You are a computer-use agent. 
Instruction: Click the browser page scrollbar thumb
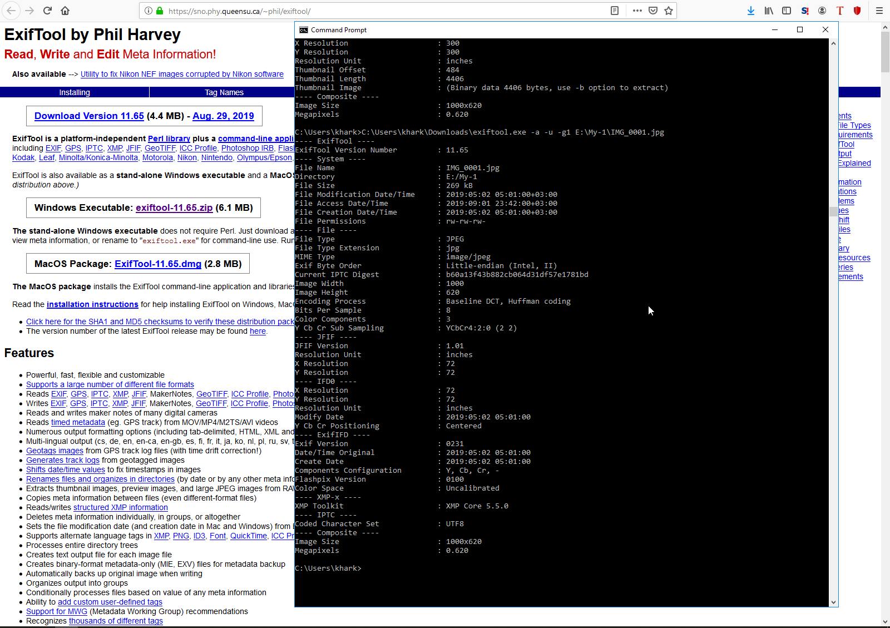(886, 52)
